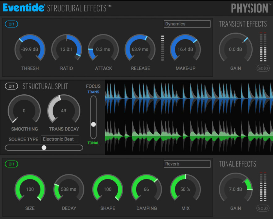Click the TRANSIENT EFFECTS heading

click(x=243, y=24)
